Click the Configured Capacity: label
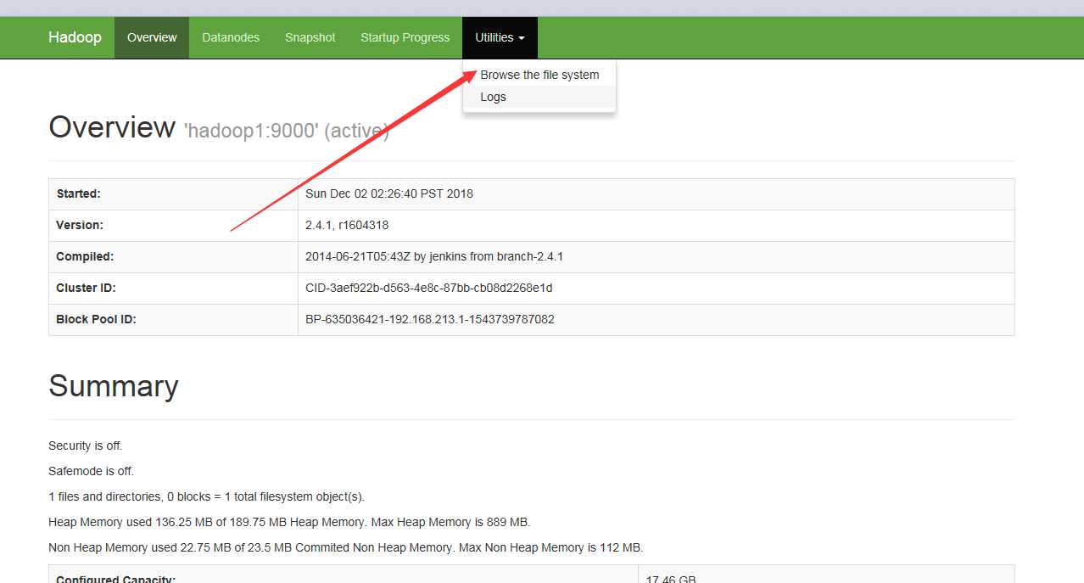This screenshot has height=583, width=1084. (x=115, y=579)
